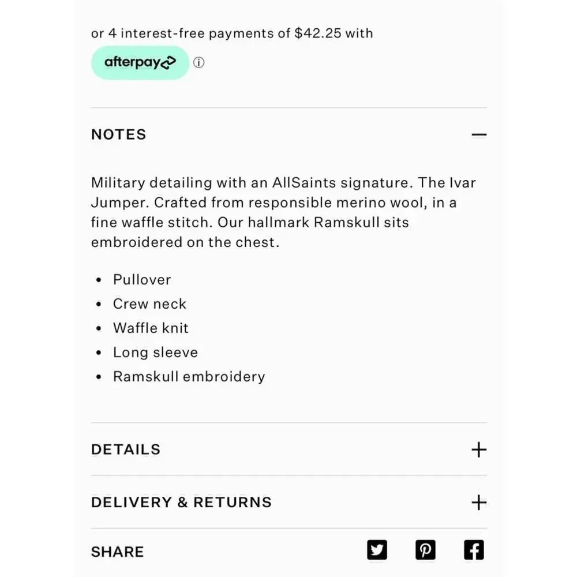
Task: Click the NOTES section heading
Action: coord(118,134)
